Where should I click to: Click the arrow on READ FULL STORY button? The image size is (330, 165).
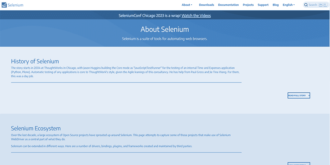click(x=309, y=96)
